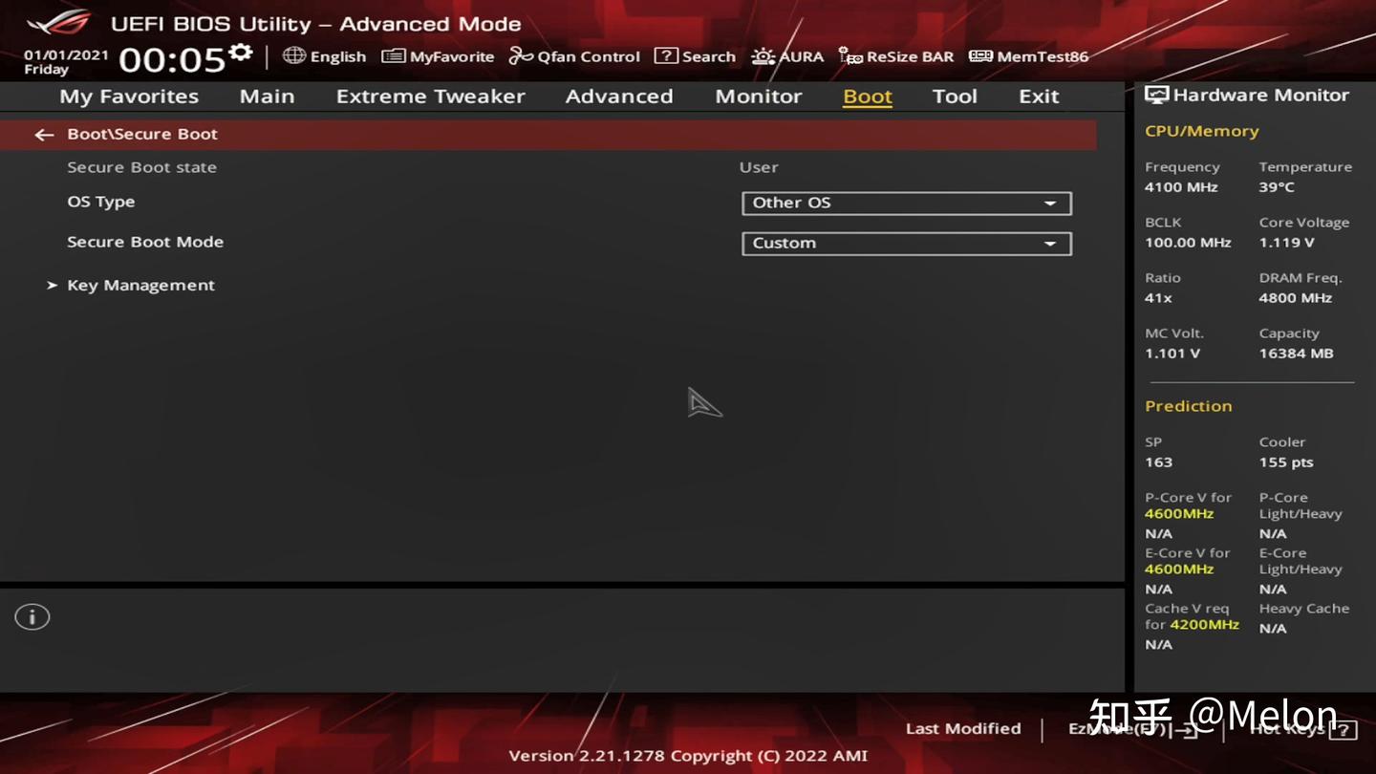Open MyFavorite from the top toolbar
This screenshot has height=774, width=1376.
click(x=438, y=56)
